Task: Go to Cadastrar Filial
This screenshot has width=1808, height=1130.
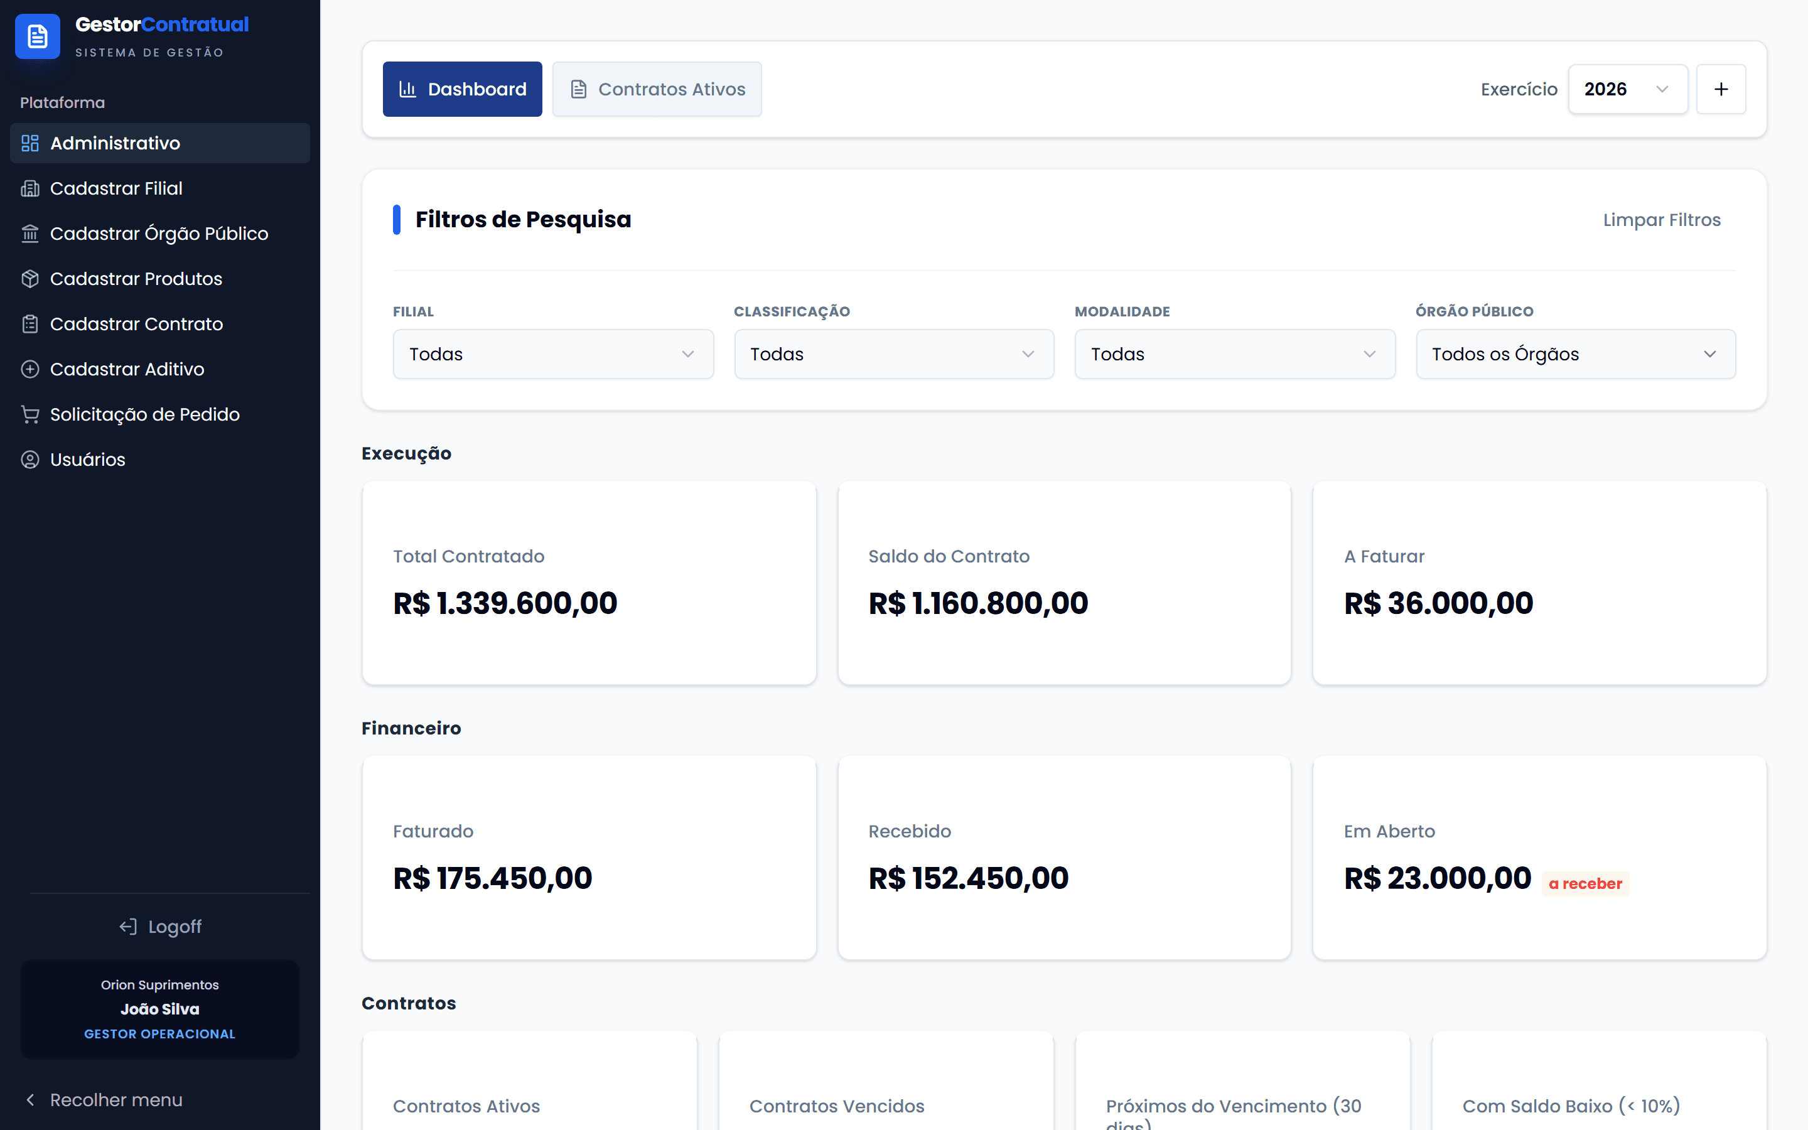Action: pos(160,188)
